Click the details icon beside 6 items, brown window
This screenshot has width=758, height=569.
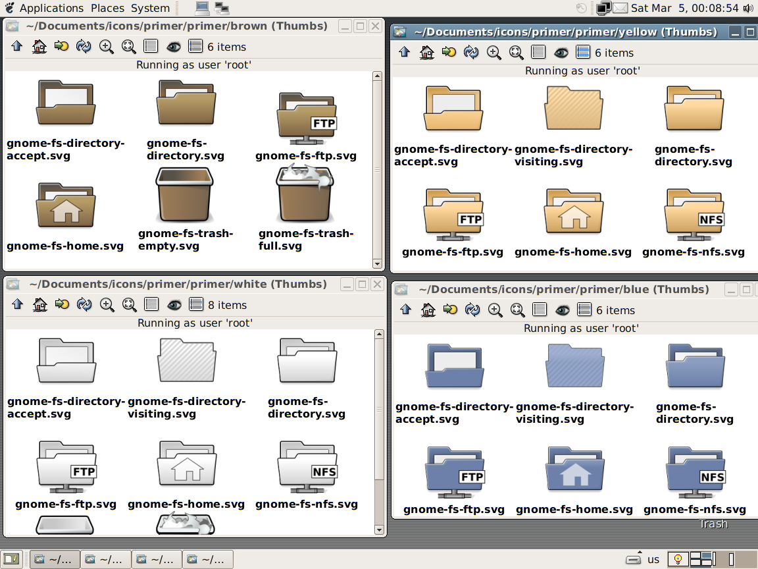[195, 47]
